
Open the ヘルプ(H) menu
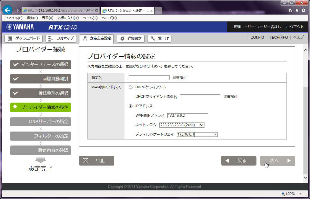[x=109, y=18]
